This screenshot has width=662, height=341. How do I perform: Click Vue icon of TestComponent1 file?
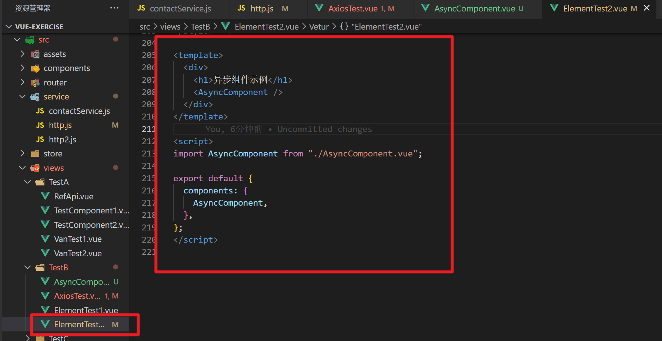(x=45, y=210)
